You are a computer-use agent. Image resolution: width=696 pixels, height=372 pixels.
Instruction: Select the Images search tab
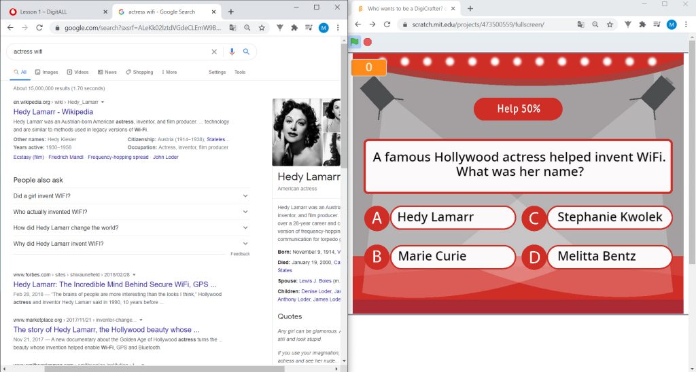click(x=47, y=72)
